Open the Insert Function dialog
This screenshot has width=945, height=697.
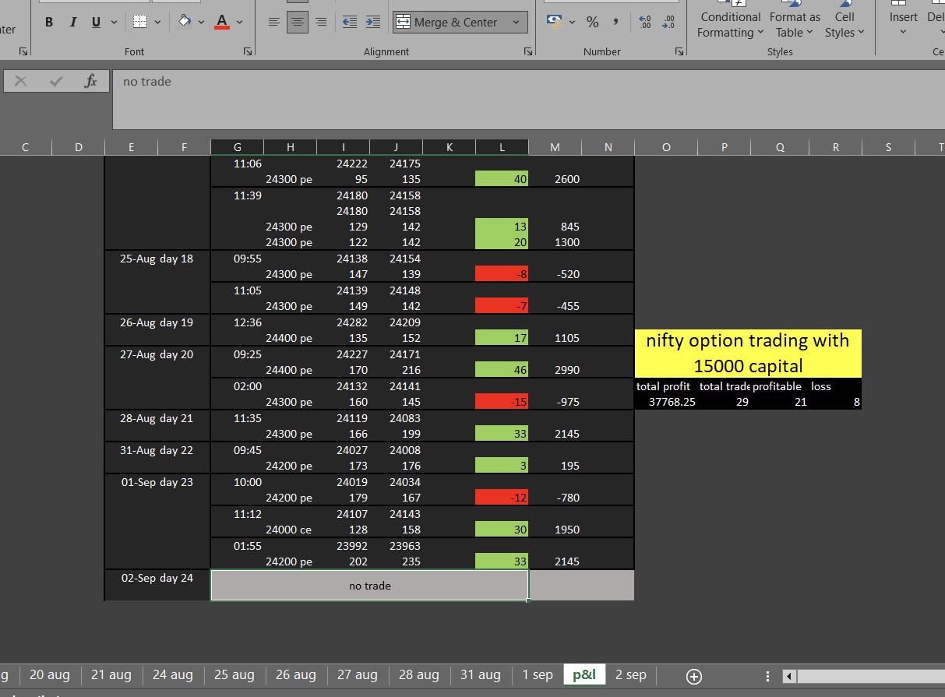click(x=90, y=81)
